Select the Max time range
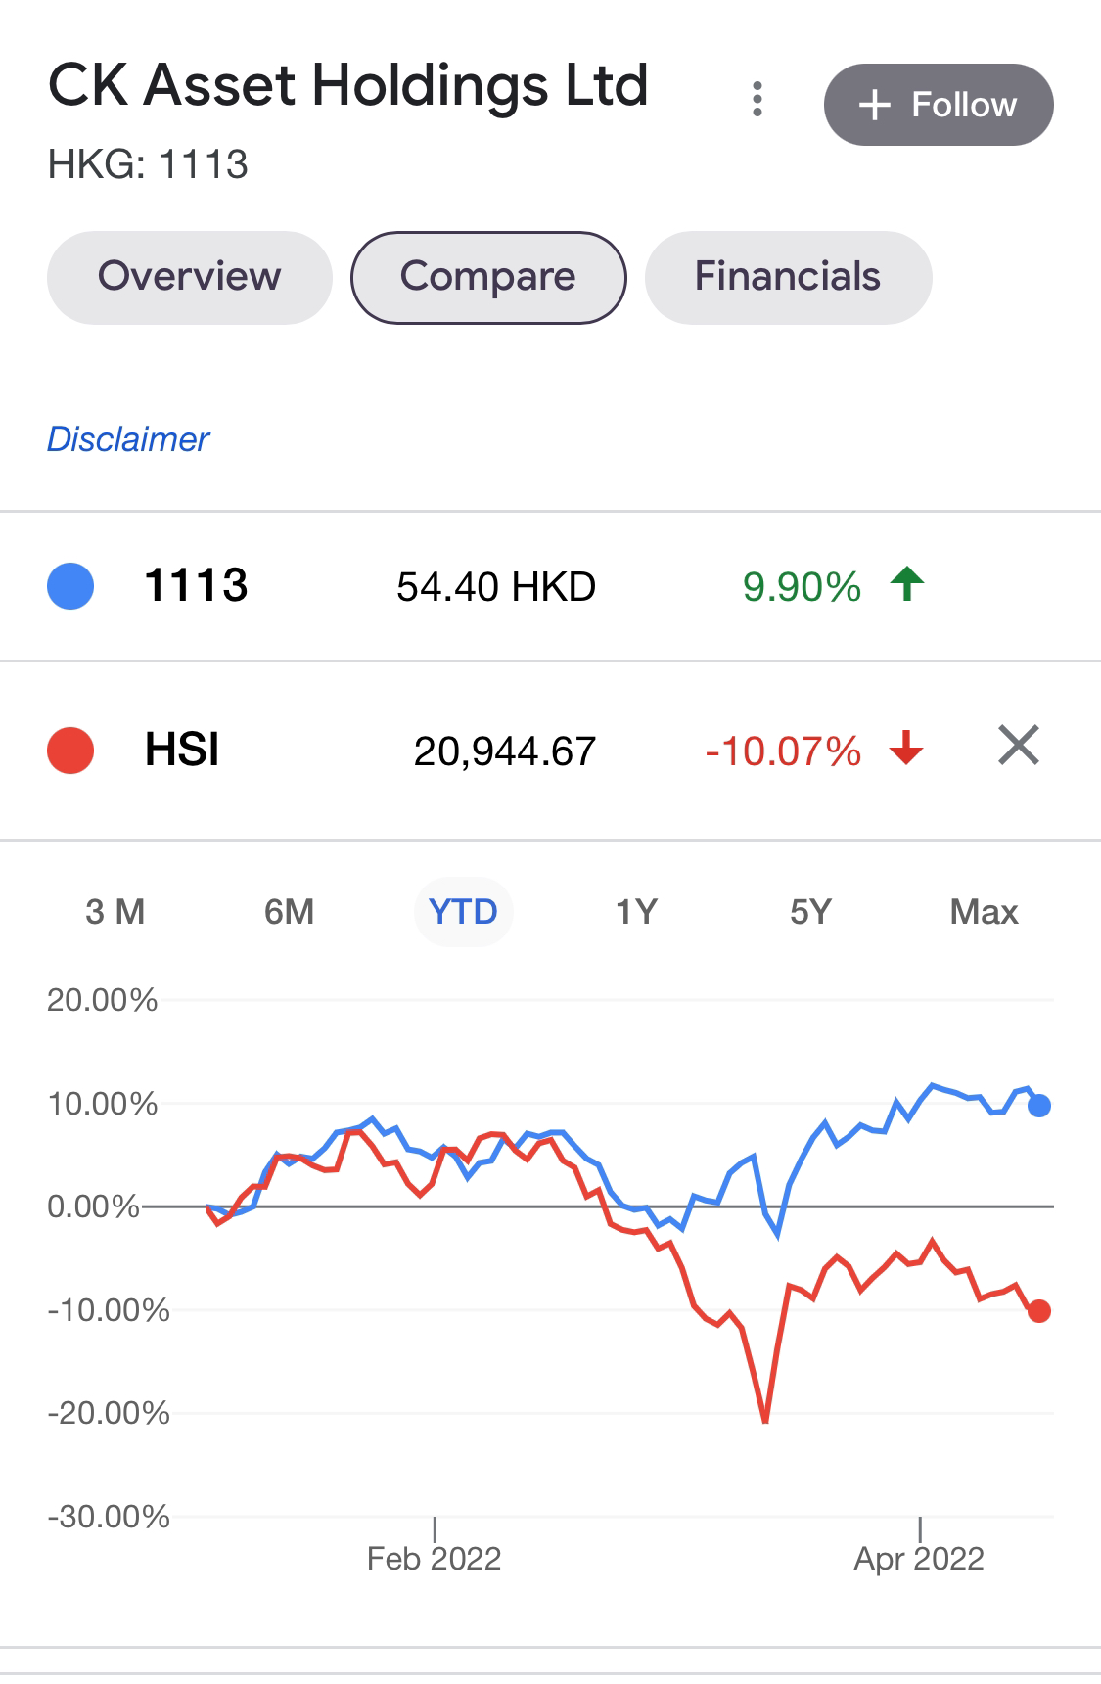1101x1684 pixels. tap(985, 912)
